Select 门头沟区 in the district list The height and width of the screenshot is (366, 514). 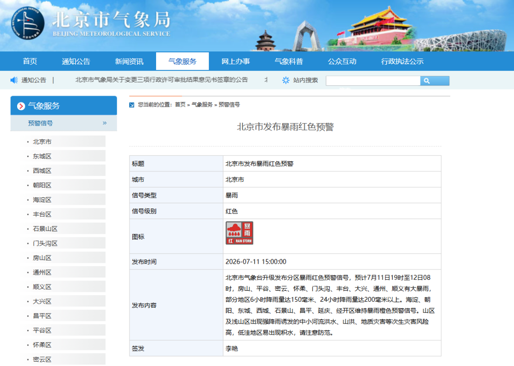click(45, 243)
